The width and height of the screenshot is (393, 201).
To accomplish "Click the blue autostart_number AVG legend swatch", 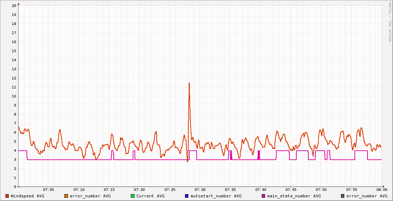I will click(x=187, y=196).
